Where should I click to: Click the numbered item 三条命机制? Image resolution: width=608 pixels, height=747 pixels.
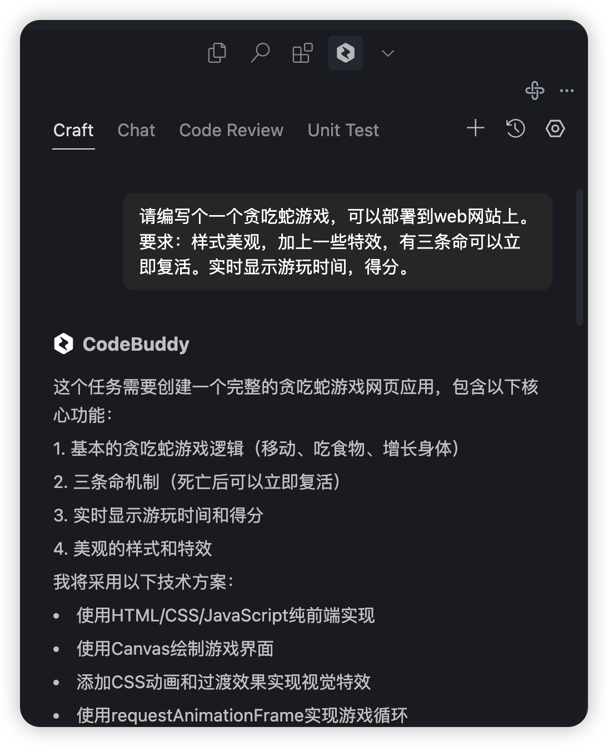pyautogui.click(x=197, y=483)
